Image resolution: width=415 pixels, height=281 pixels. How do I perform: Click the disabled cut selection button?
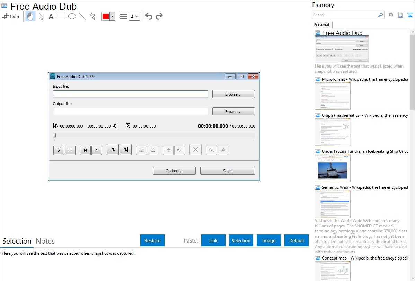click(153, 150)
